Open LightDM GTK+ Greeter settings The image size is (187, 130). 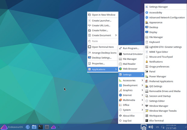[166, 47]
